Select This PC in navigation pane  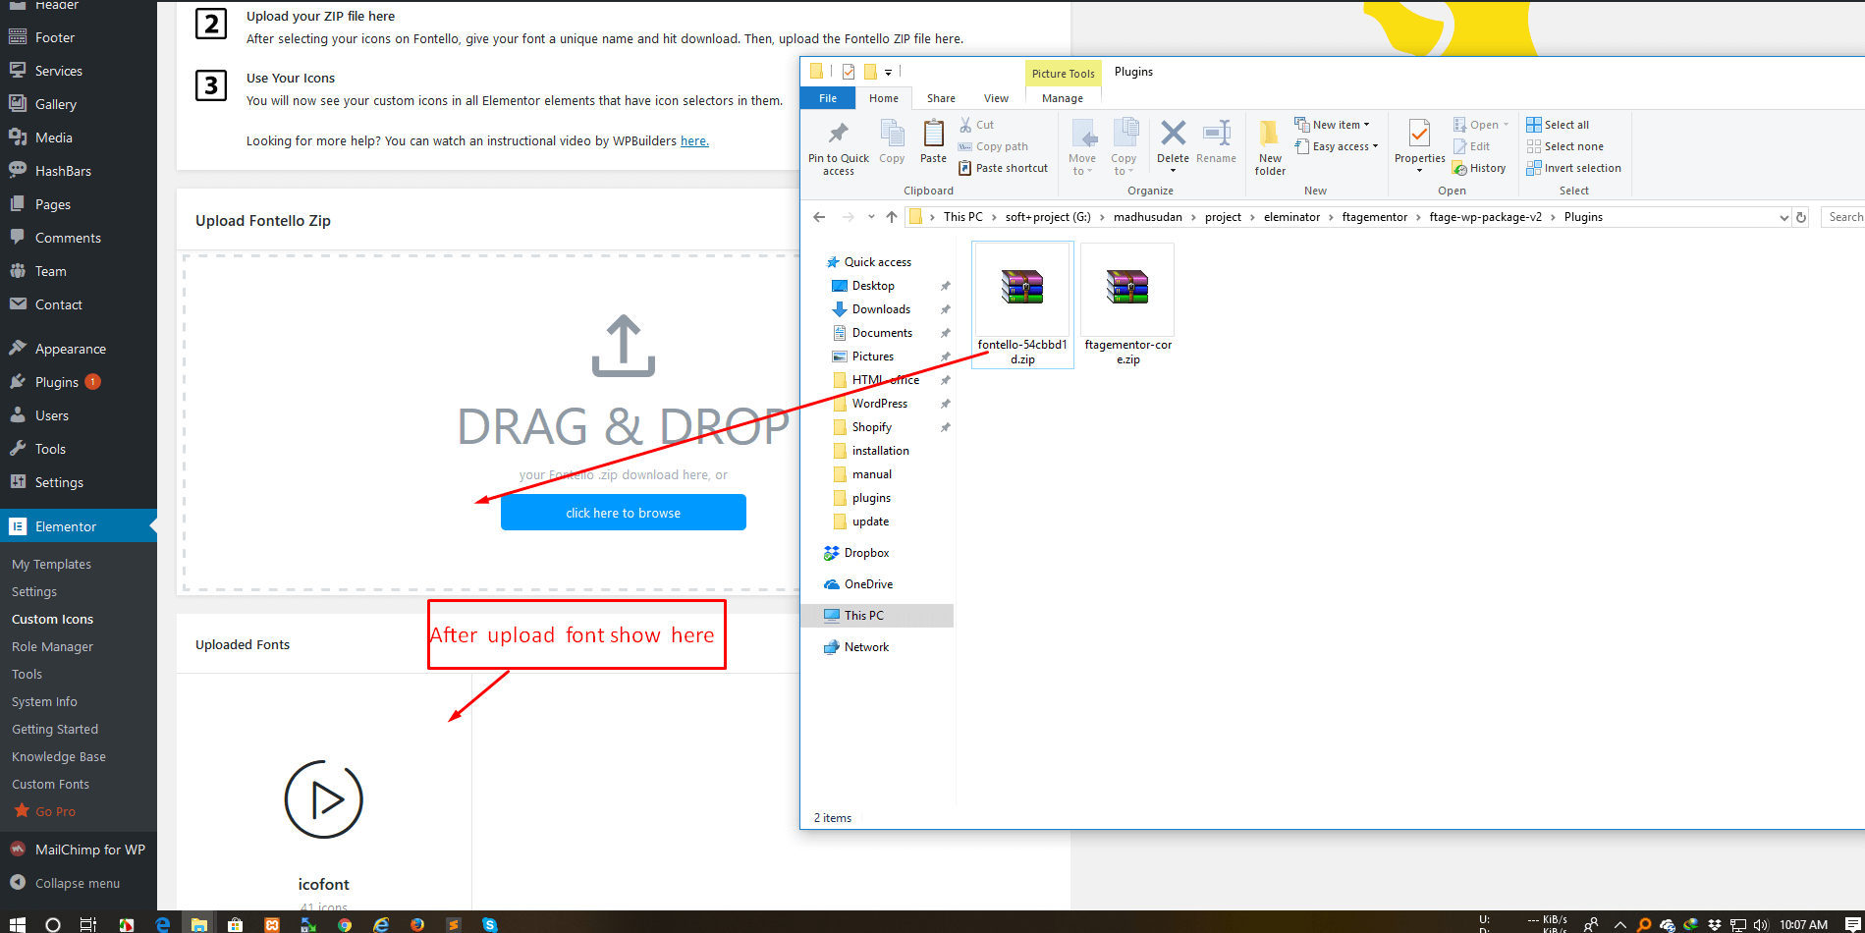pyautogui.click(x=877, y=616)
